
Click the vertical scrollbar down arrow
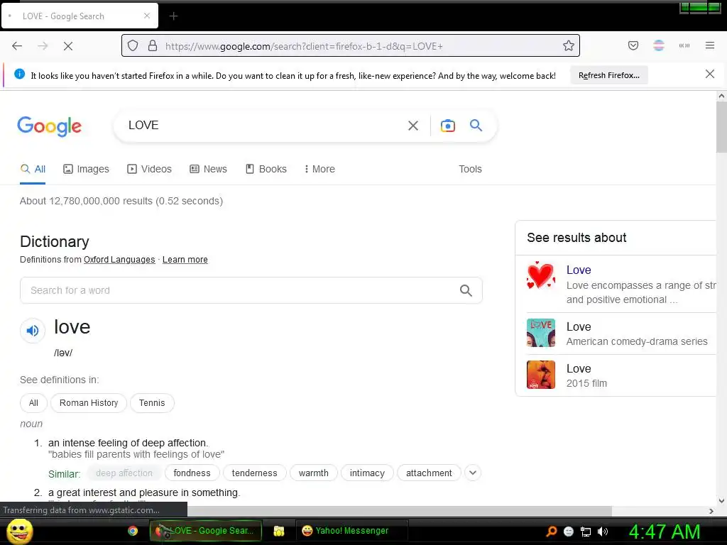coord(721,500)
